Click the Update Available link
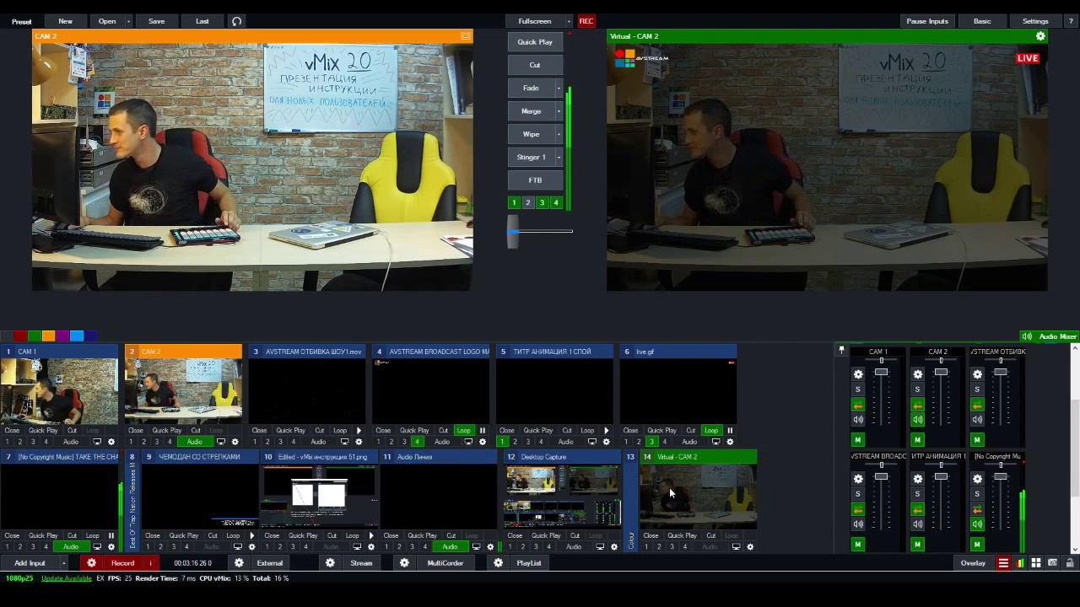1080x607 pixels. [67, 578]
